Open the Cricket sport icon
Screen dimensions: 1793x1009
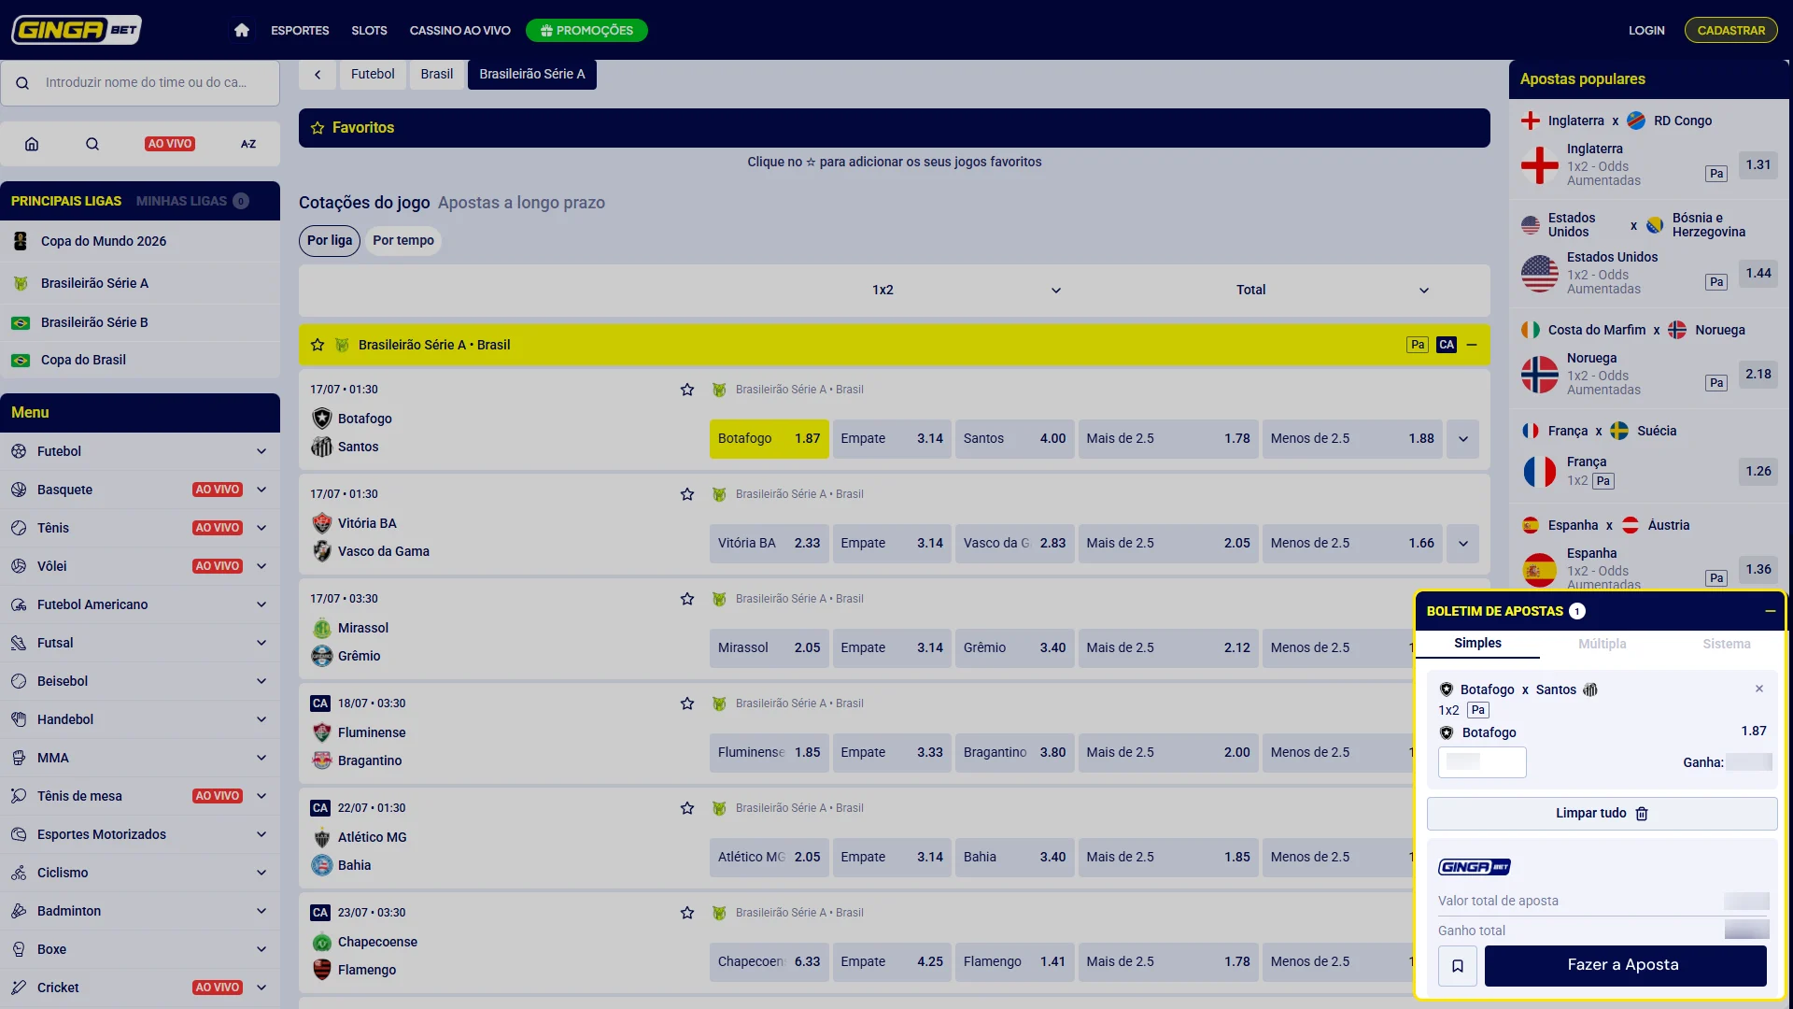pyautogui.click(x=19, y=988)
